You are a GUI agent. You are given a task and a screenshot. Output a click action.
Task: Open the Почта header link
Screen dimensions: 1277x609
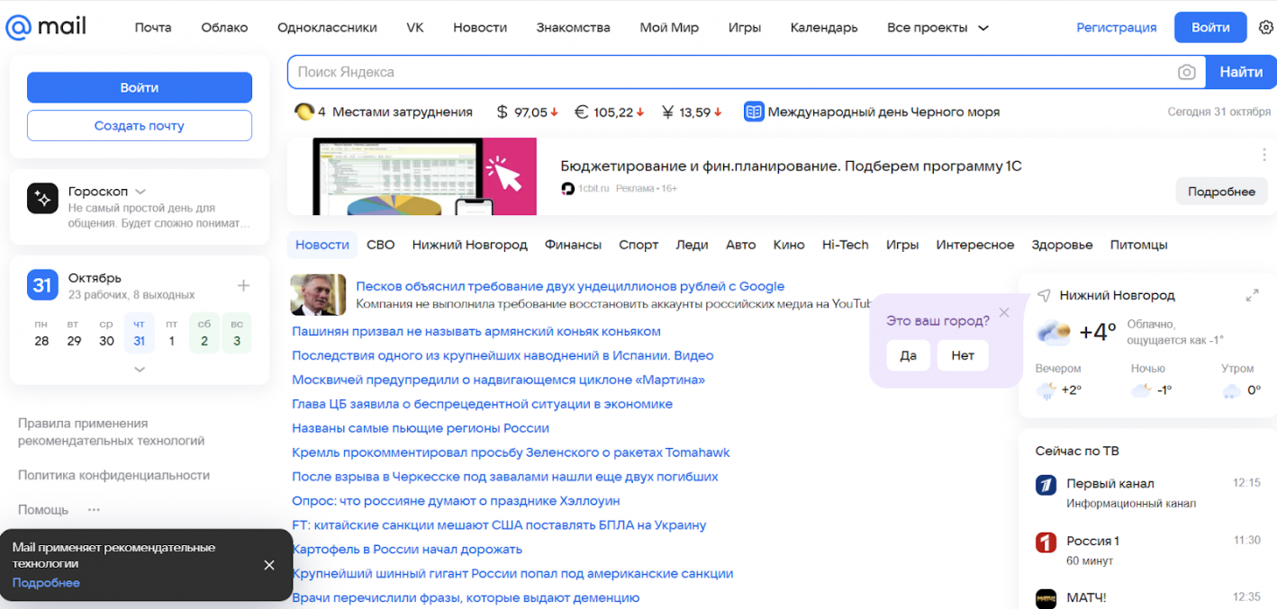tap(153, 28)
